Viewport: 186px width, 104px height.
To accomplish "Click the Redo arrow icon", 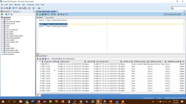I will point(16,8).
